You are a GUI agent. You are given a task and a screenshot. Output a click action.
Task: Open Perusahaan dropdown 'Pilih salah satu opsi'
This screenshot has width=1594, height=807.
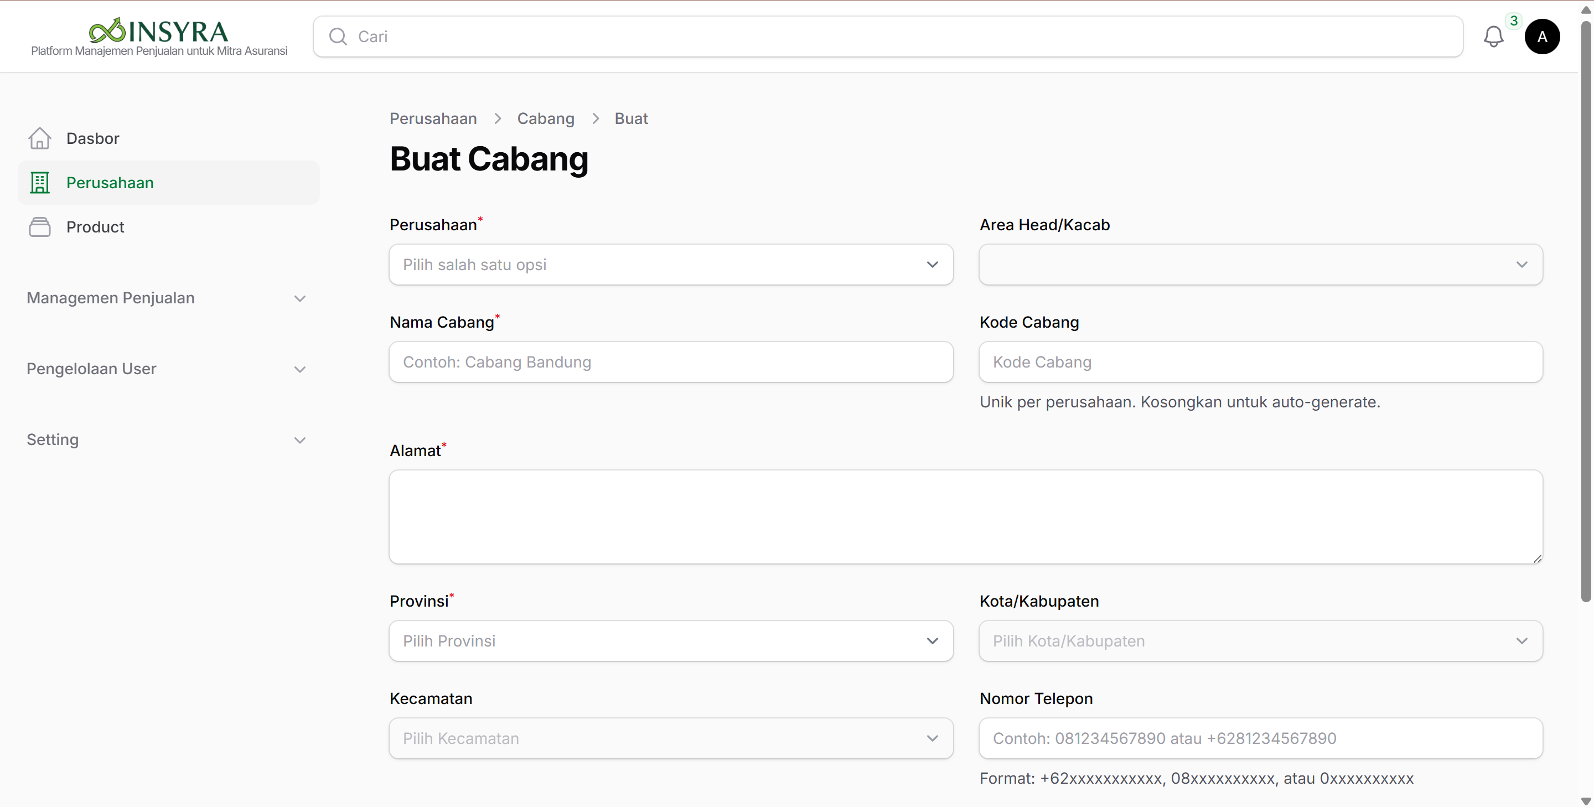pyautogui.click(x=671, y=264)
